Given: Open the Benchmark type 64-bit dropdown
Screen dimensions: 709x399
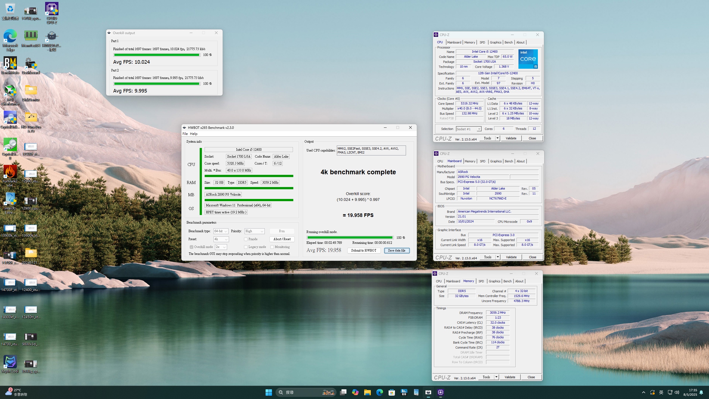Looking at the screenshot, I should click(x=221, y=231).
